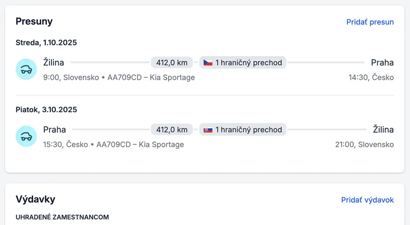Image resolution: width=410 pixels, height=225 pixels.
Task: Click destination Žilina on Friday trip
Action: click(x=383, y=129)
